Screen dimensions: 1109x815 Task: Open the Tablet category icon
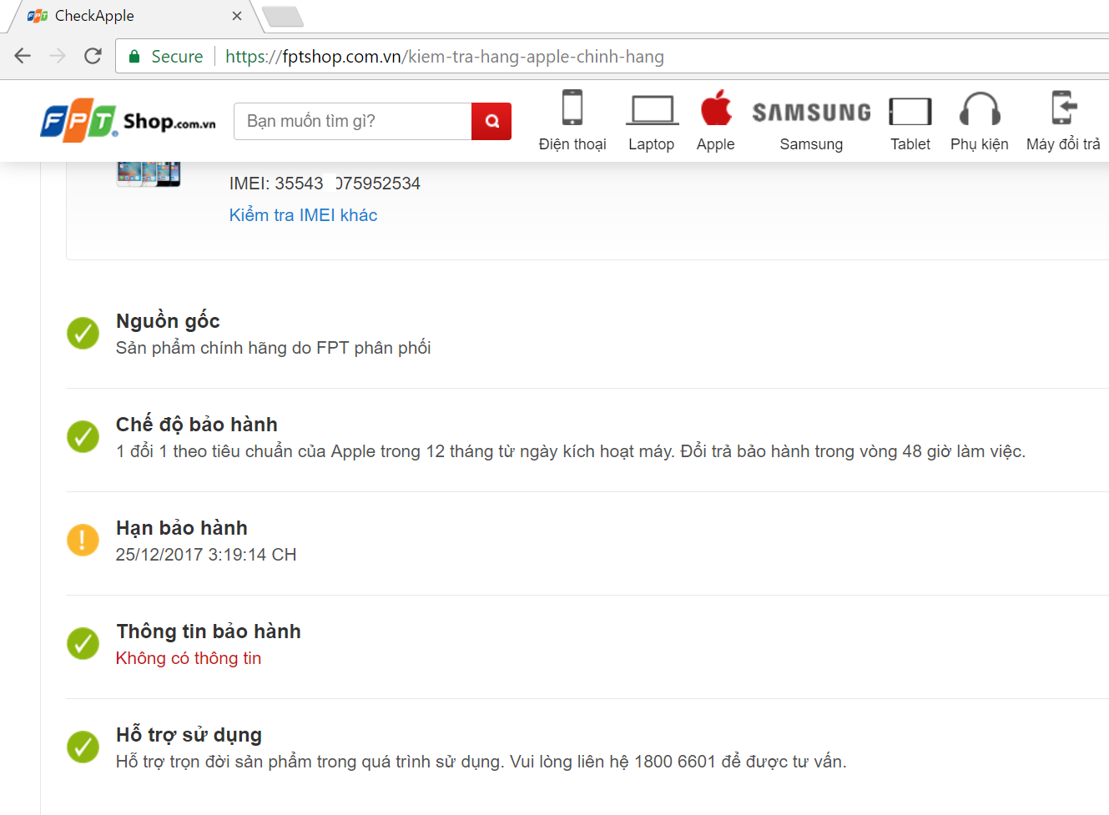(x=910, y=111)
